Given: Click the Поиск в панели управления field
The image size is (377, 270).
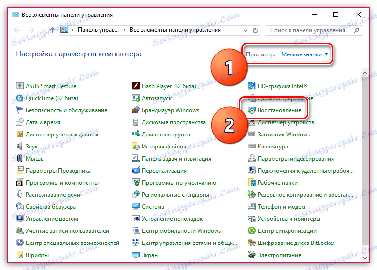Looking at the screenshot, I should tap(315, 30).
